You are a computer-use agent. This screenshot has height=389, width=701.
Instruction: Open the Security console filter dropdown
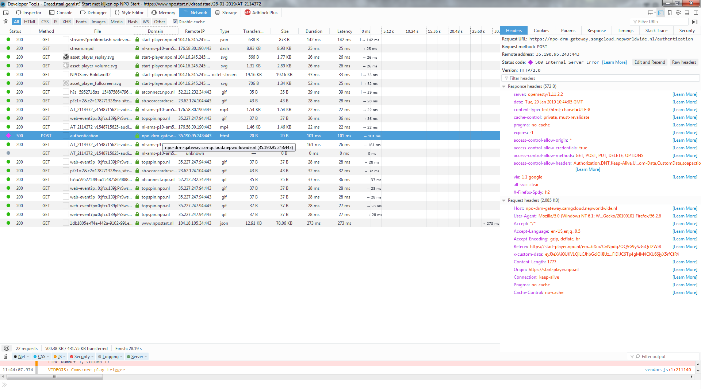tap(82, 357)
